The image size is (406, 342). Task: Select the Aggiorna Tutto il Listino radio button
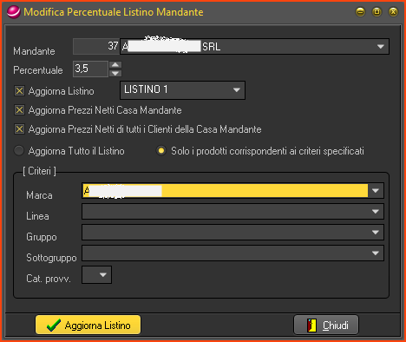click(x=19, y=151)
